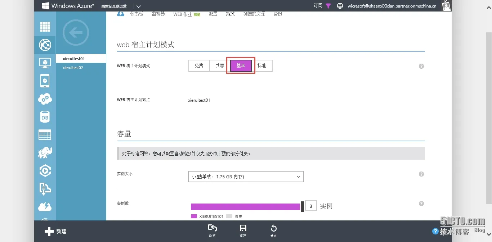The height and width of the screenshot is (242, 492).
Task: Open the Media Services play icon
Action: point(45,171)
